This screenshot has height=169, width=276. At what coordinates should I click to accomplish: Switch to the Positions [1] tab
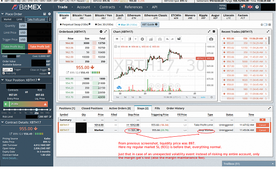(x=67, y=108)
